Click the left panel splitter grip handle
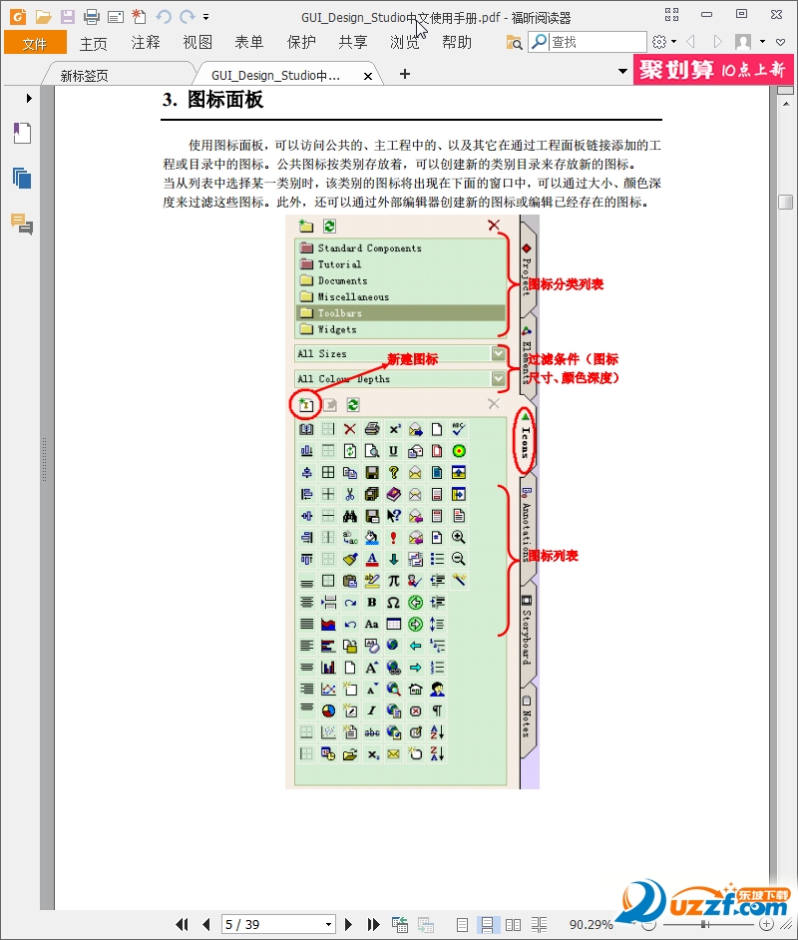This screenshot has height=940, width=798. pyautogui.click(x=44, y=460)
